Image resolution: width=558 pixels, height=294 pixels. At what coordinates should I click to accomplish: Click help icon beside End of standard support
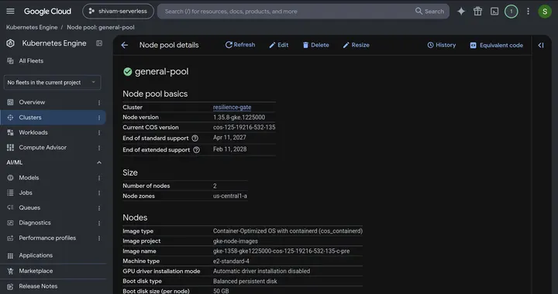click(x=195, y=138)
